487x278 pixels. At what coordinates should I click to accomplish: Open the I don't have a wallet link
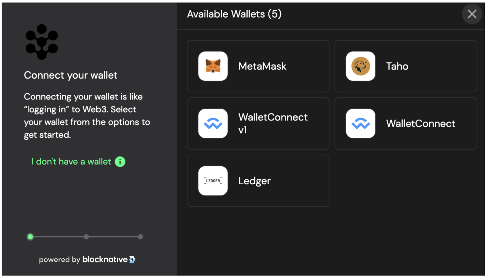71,162
